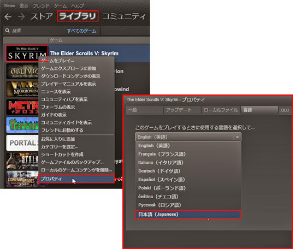Choose カテゴリーを設定 menu entry

pos(76,147)
